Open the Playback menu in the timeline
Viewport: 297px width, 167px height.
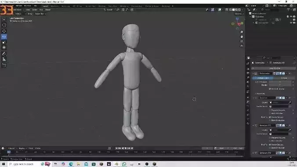(12, 148)
